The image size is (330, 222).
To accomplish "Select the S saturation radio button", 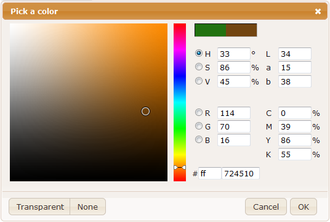I will click(x=199, y=67).
